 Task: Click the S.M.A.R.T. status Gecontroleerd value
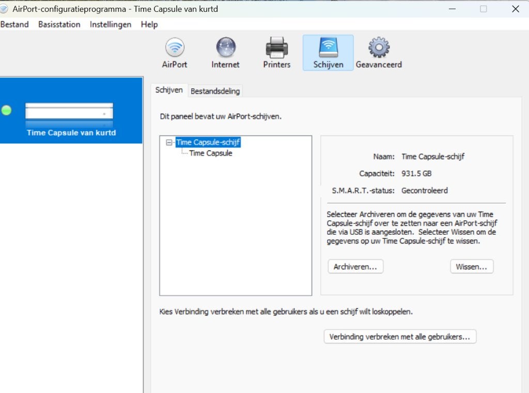[425, 190]
